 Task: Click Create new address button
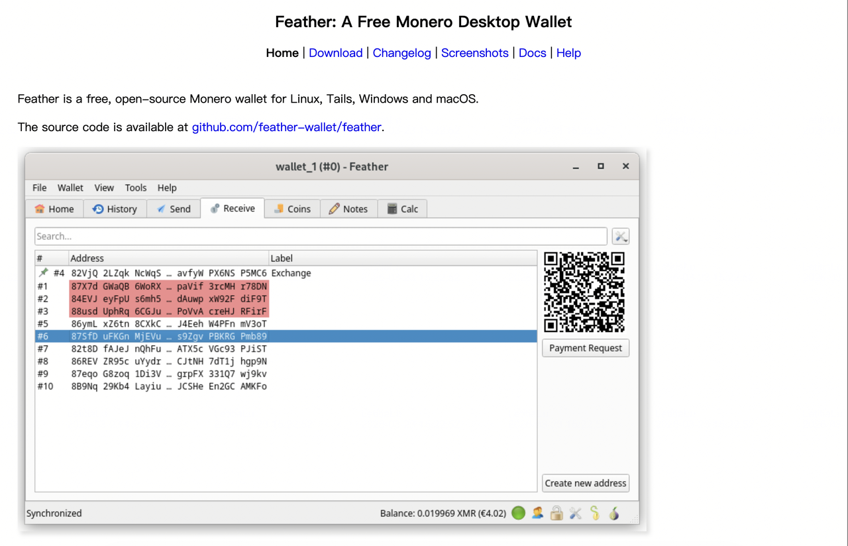coord(585,483)
